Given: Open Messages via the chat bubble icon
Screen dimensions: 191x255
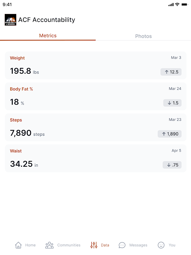Looking at the screenshot, I should (122, 245).
